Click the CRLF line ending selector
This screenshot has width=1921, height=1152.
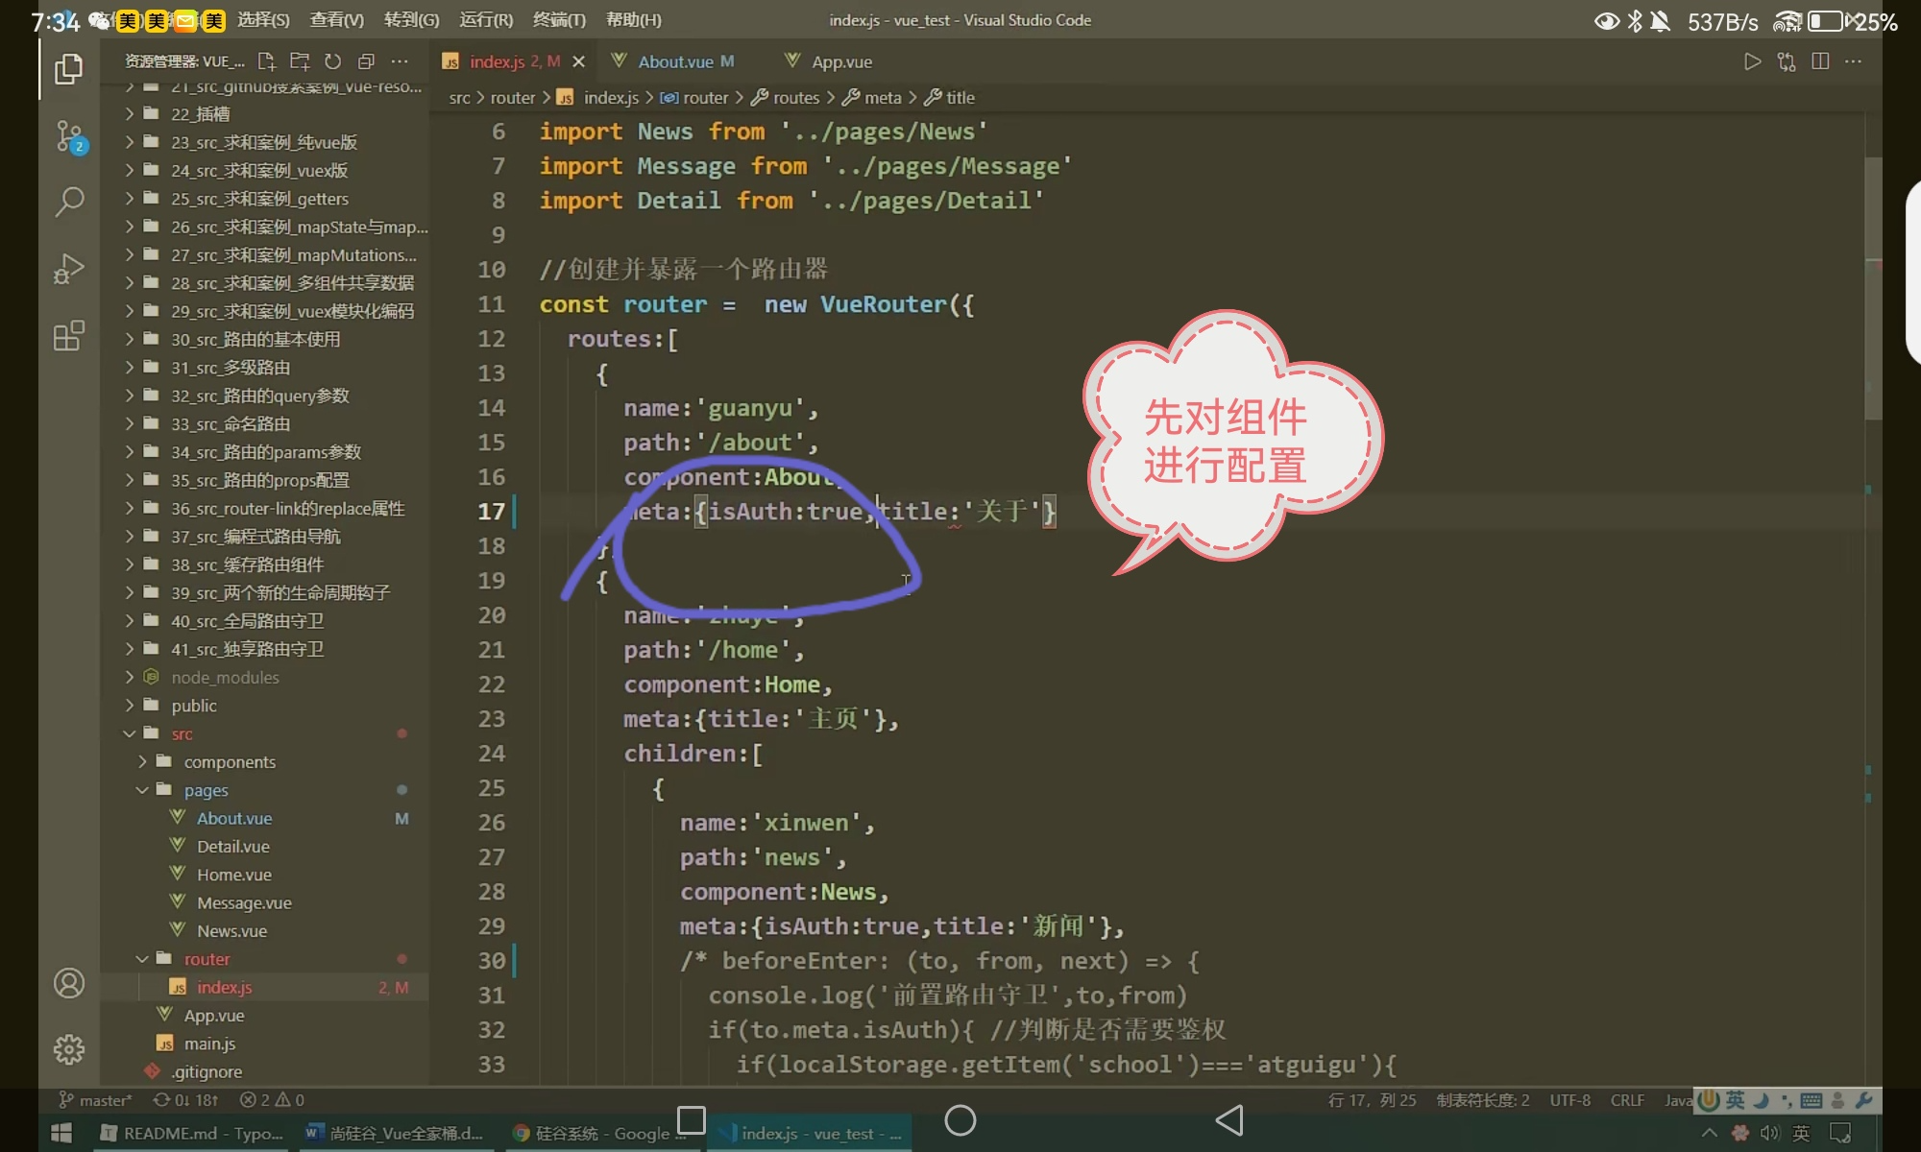click(x=1626, y=1100)
